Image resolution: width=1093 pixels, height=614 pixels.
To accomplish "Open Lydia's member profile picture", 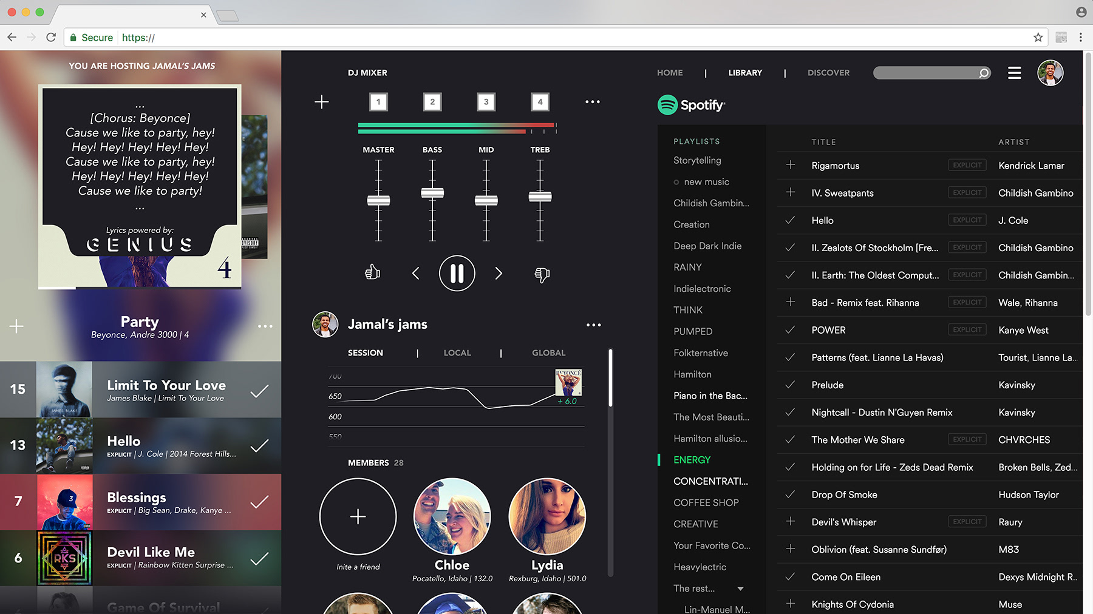I will click(x=547, y=516).
